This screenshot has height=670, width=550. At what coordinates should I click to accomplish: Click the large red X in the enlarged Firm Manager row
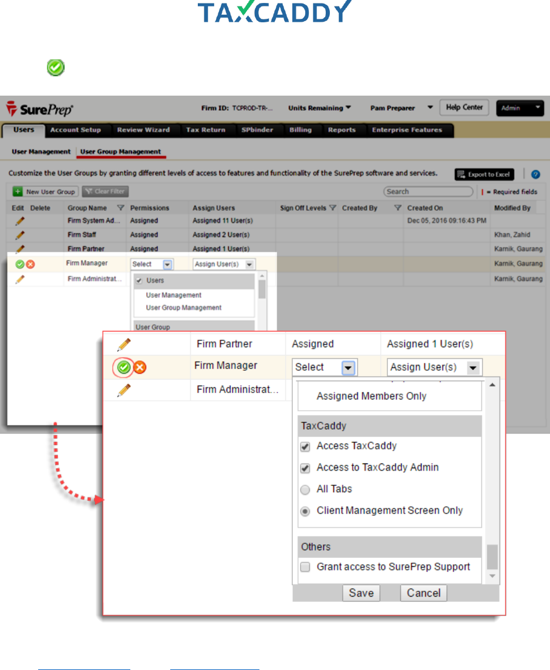coord(140,367)
